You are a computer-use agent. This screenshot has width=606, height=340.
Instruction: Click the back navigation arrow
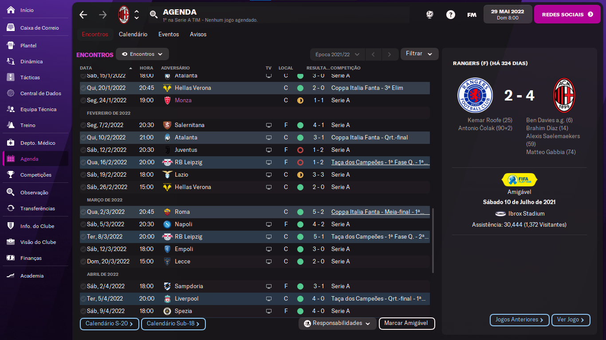(x=83, y=15)
